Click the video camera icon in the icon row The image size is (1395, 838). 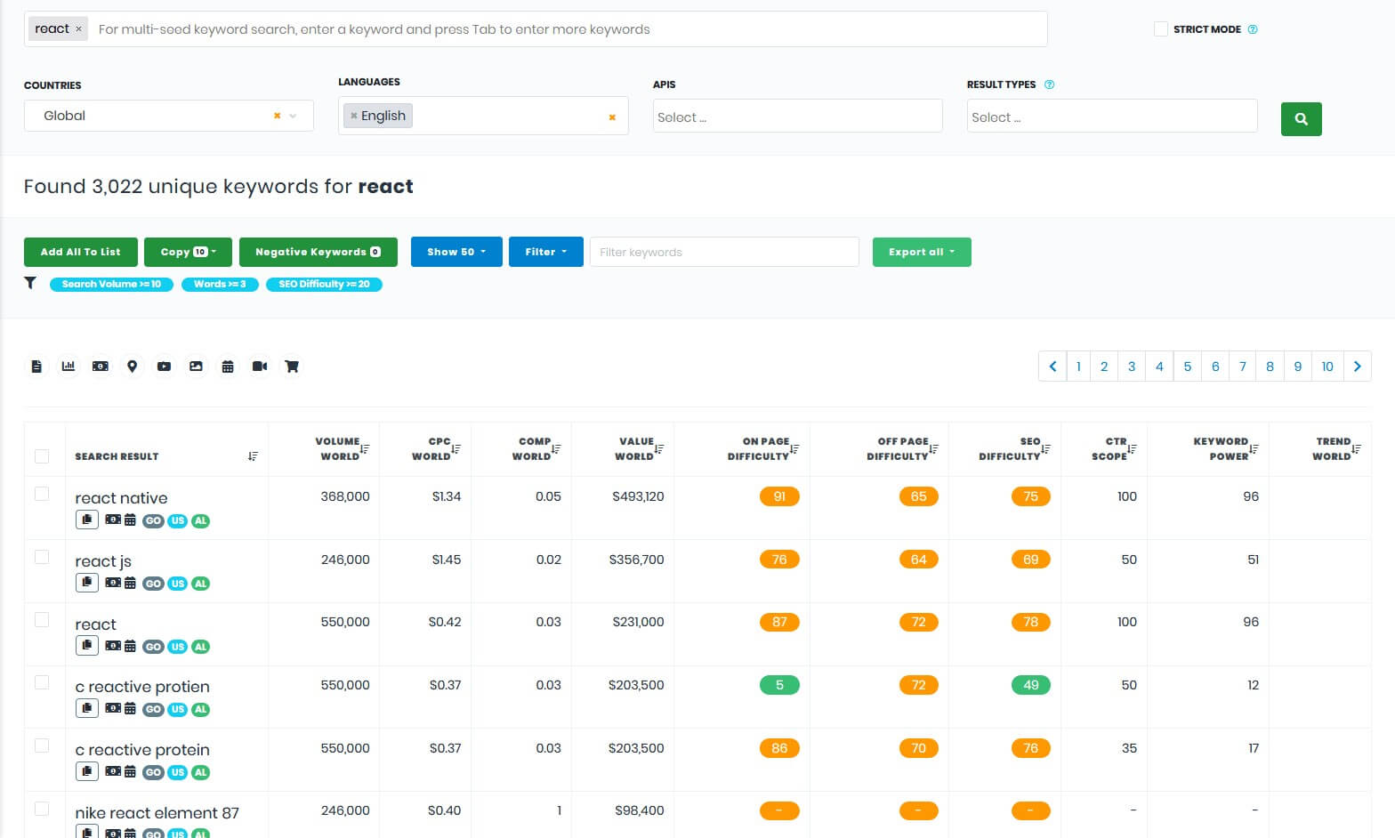click(x=260, y=367)
